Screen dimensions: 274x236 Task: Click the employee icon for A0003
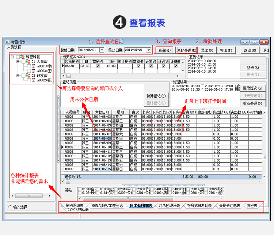click(34, 71)
